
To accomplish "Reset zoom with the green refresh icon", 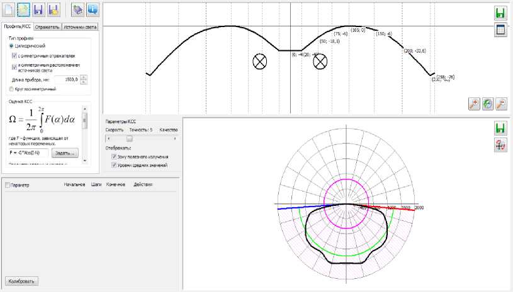I will tap(488, 104).
